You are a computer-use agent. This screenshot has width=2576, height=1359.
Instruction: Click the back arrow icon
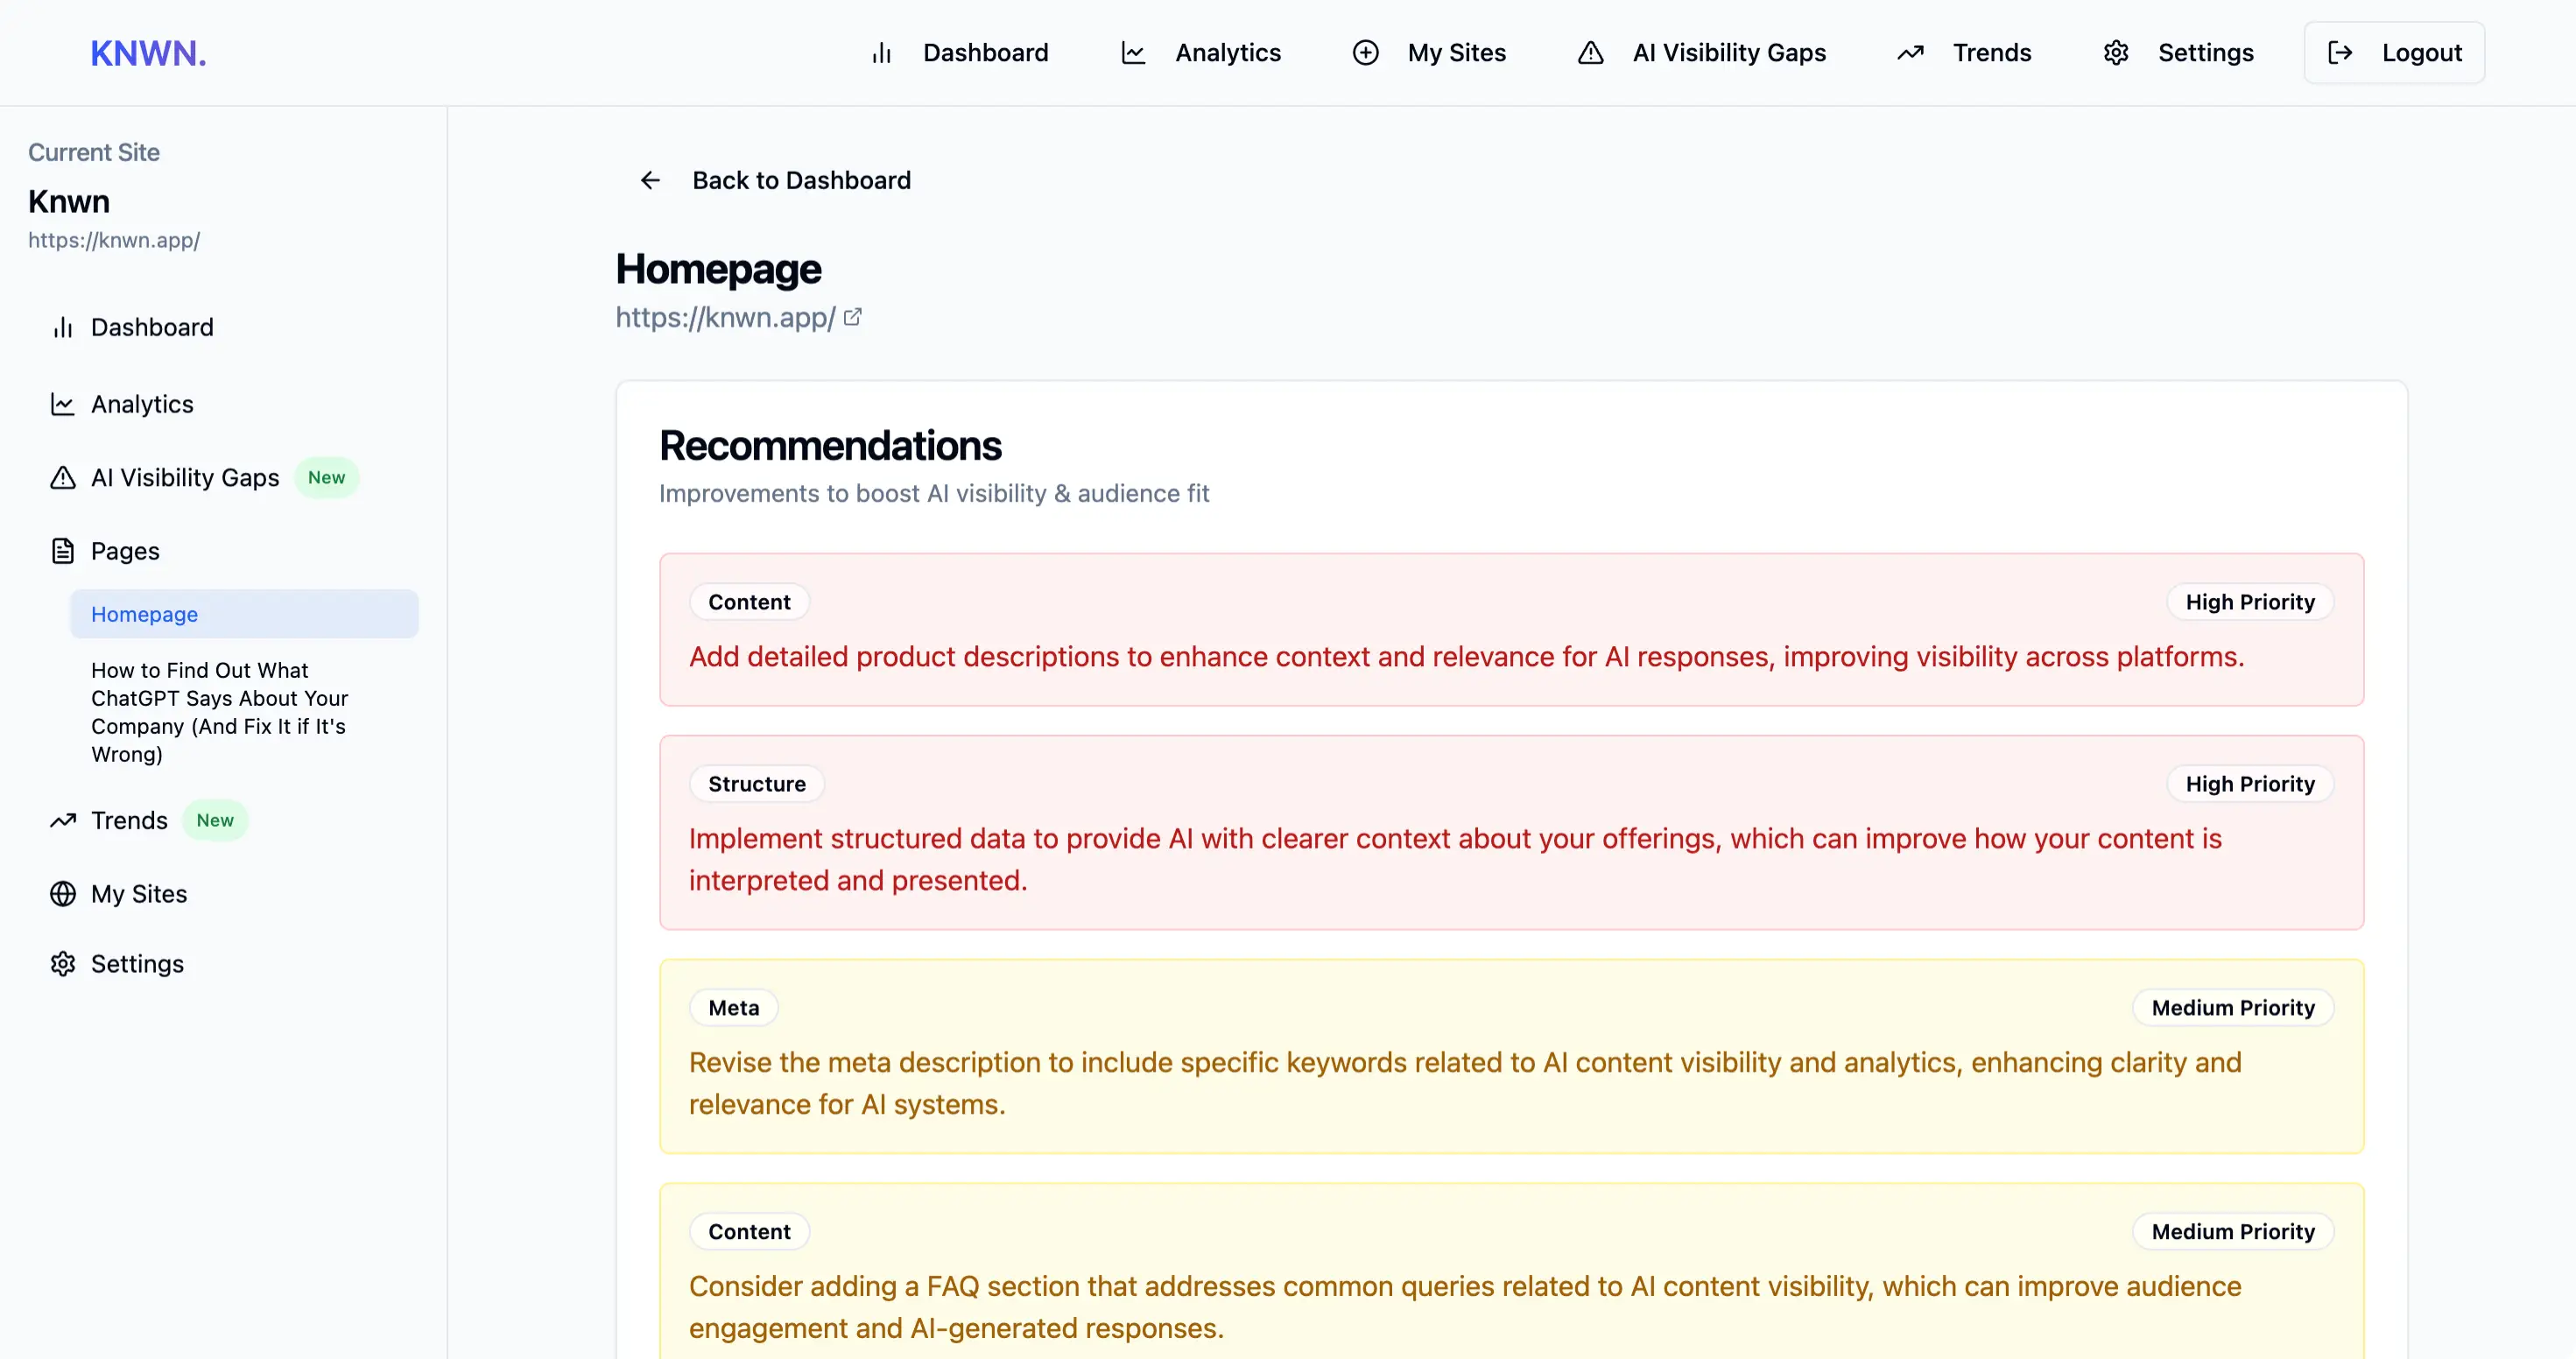[650, 180]
